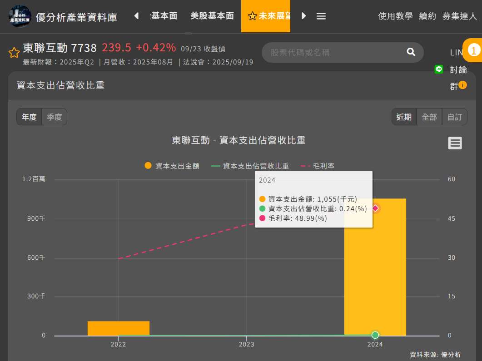Choose the 全部 time range
The width and height of the screenshot is (482, 361).
point(429,117)
